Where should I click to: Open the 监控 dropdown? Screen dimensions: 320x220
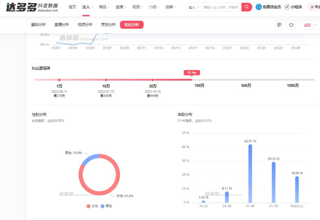[308, 25]
